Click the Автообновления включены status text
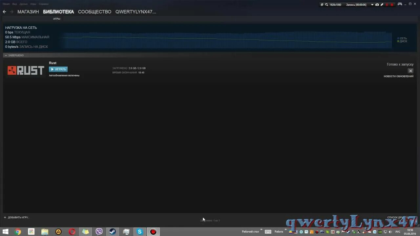 click(64, 75)
